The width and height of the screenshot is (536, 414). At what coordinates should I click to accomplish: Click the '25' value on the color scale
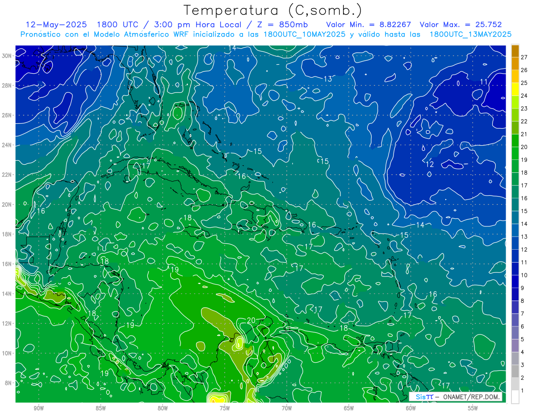tap(524, 83)
